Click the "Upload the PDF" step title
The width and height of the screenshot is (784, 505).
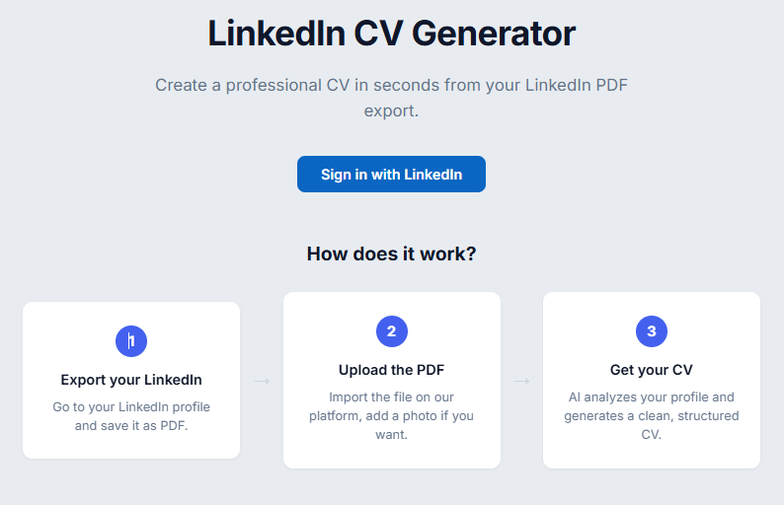coord(392,370)
